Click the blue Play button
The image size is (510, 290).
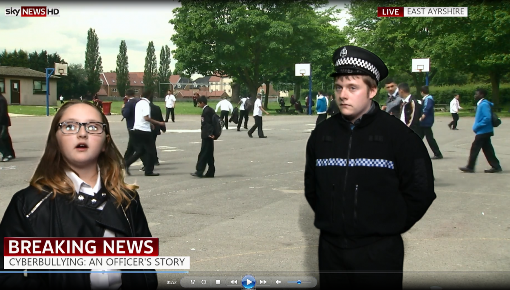248,282
